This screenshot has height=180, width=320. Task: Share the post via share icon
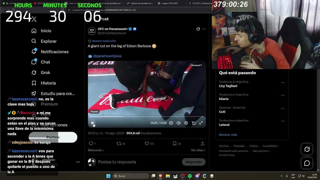[x=202, y=143]
